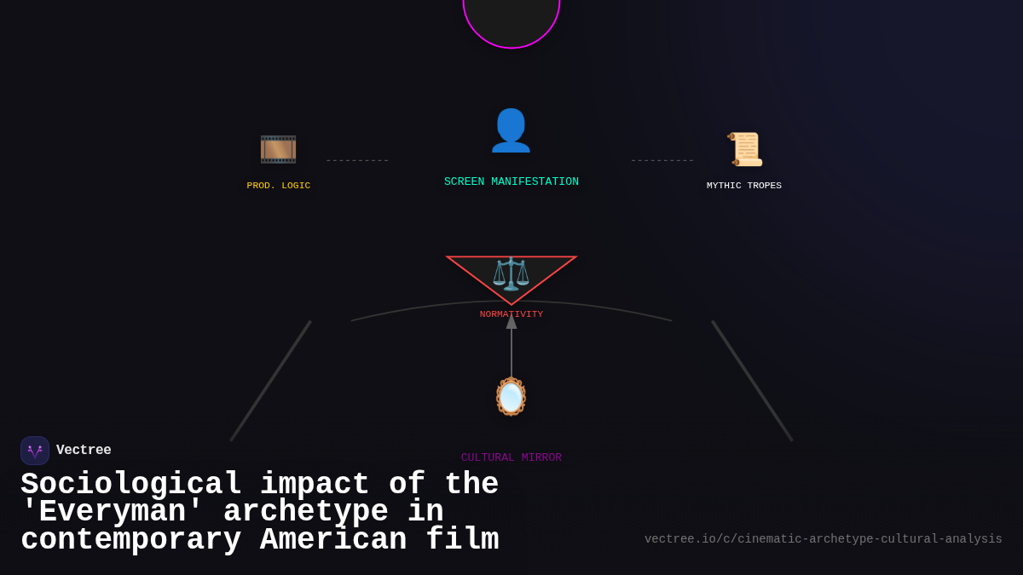Select the ornate mirror icon above CULTURAL MIRROR
The width and height of the screenshot is (1023, 575).
pyautogui.click(x=511, y=396)
